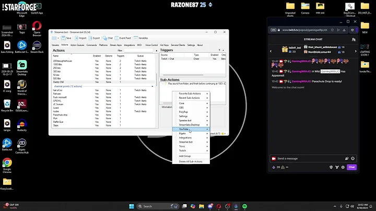The image size is (376, 211).
Task: Click the celebration icon in message box
Action: click(x=347, y=158)
